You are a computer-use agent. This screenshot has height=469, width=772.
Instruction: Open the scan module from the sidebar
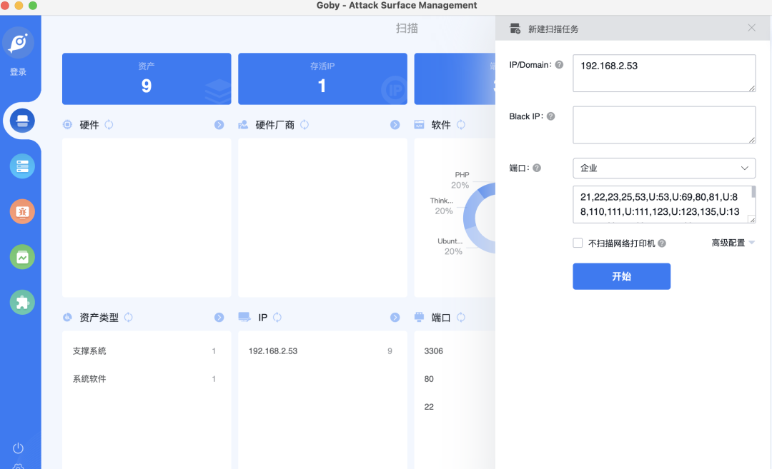pos(21,121)
